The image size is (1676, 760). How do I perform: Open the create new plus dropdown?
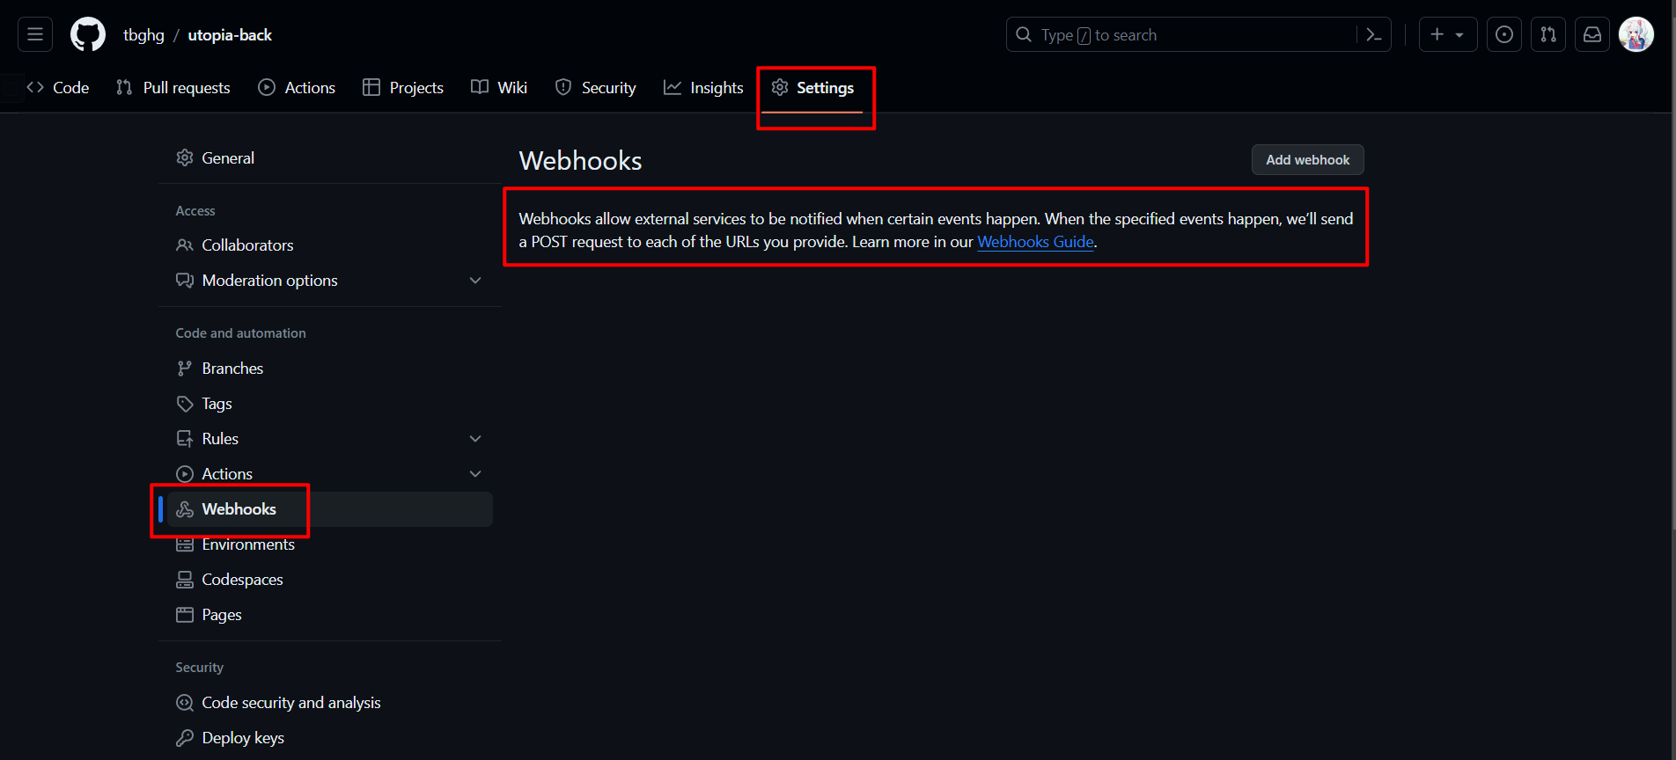(1447, 35)
